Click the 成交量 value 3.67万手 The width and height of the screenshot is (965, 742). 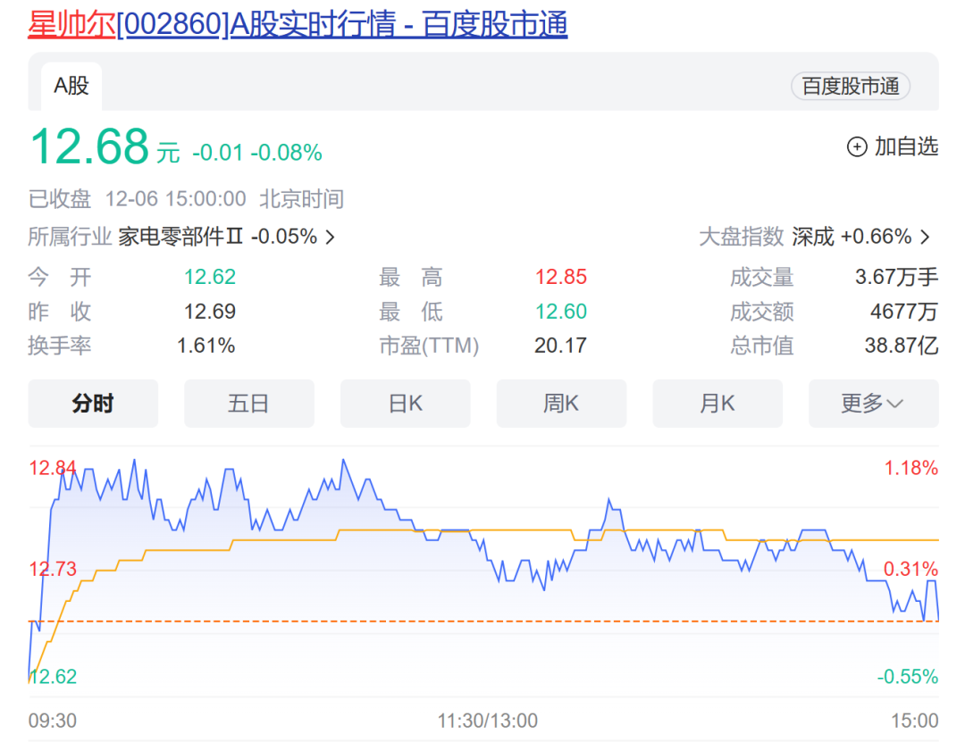(x=897, y=277)
